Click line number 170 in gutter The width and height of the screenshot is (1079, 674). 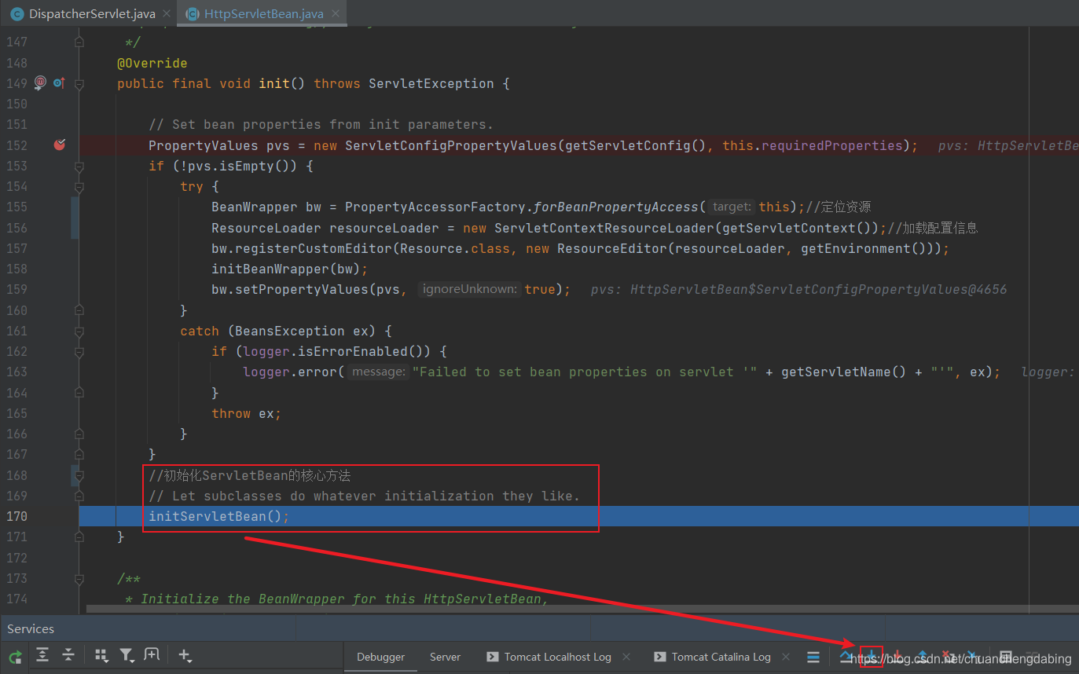coord(17,516)
